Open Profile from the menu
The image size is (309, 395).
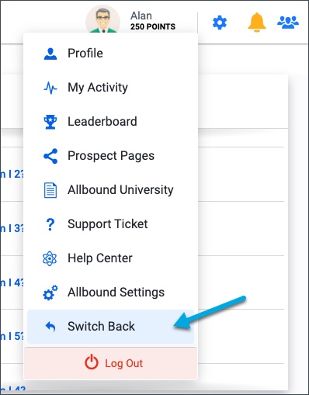pyautogui.click(x=110, y=54)
